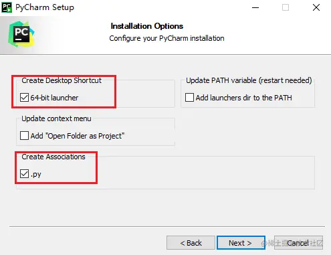Uncheck the 64-bit launcher checkbox
Viewport: 331px width, 255px height.
24,98
